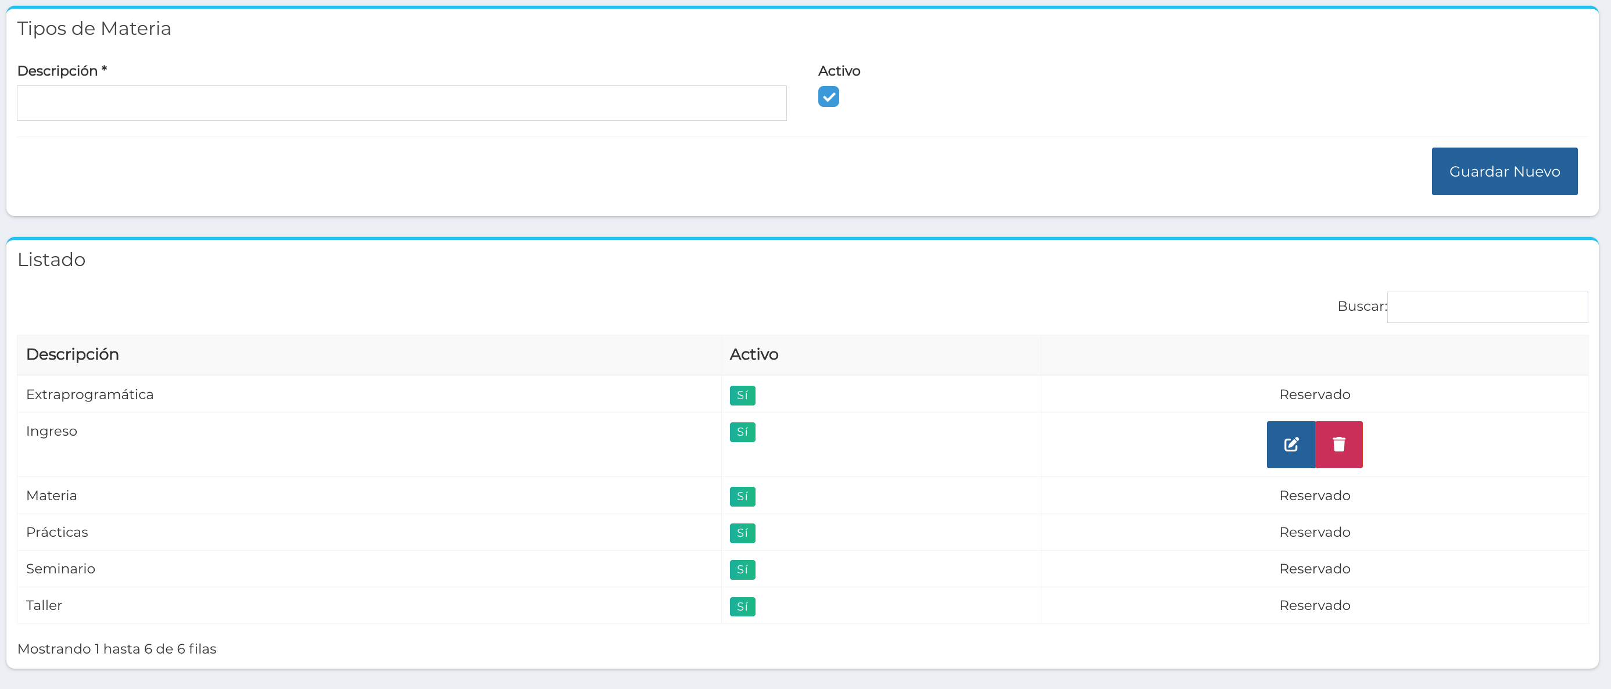Sort table by Activo column header

click(754, 354)
